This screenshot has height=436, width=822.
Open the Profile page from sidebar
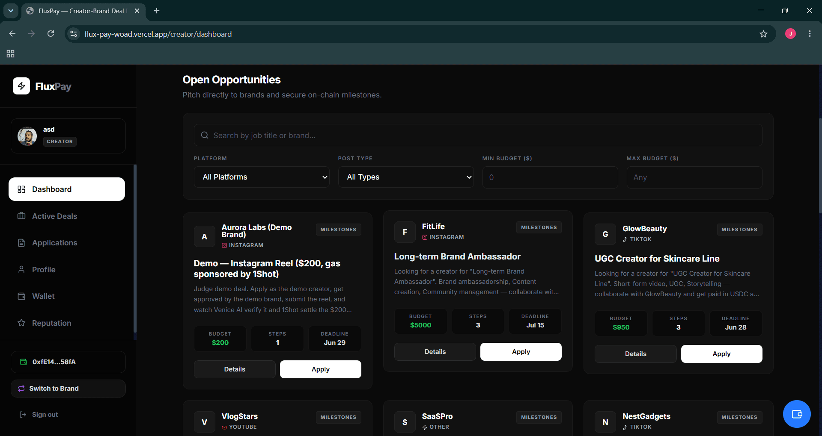(x=67, y=269)
